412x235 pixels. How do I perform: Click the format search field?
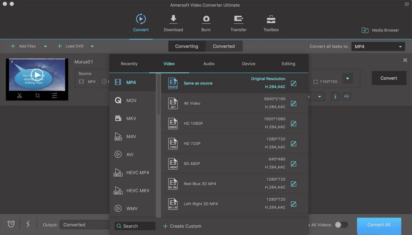click(135, 226)
